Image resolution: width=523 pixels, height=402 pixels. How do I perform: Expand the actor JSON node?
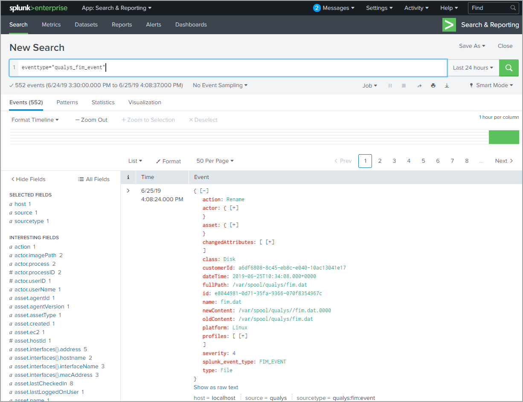234,208
